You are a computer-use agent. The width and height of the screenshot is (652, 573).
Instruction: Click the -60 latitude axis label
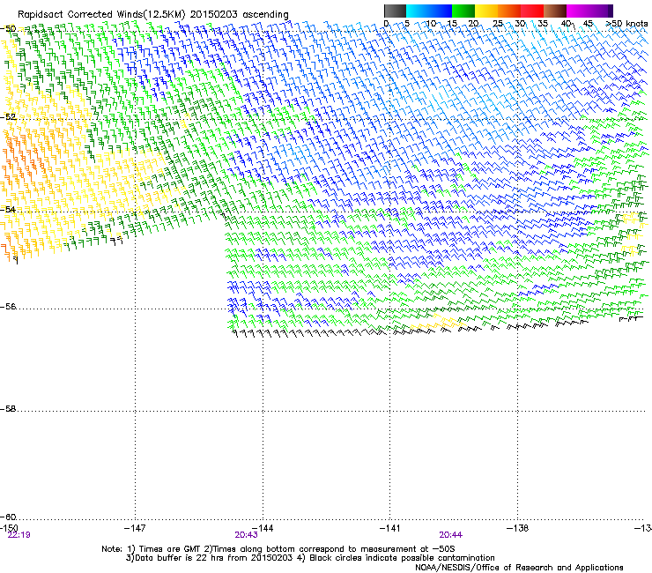click(8, 517)
